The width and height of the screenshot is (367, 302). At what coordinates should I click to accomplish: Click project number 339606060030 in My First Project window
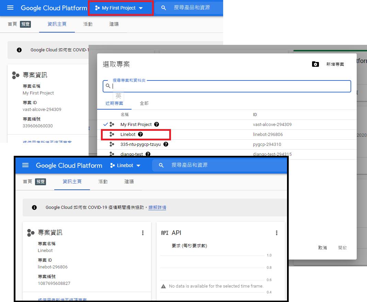[38, 126]
